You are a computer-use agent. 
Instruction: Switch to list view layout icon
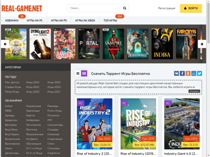click(x=78, y=73)
